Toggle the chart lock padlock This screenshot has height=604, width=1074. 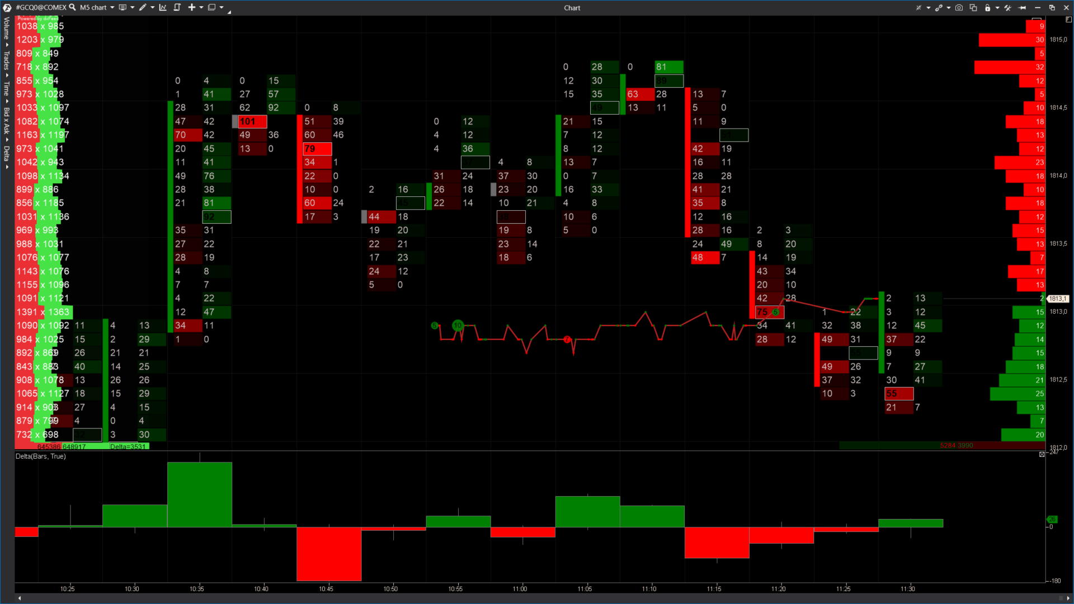pyautogui.click(x=988, y=7)
